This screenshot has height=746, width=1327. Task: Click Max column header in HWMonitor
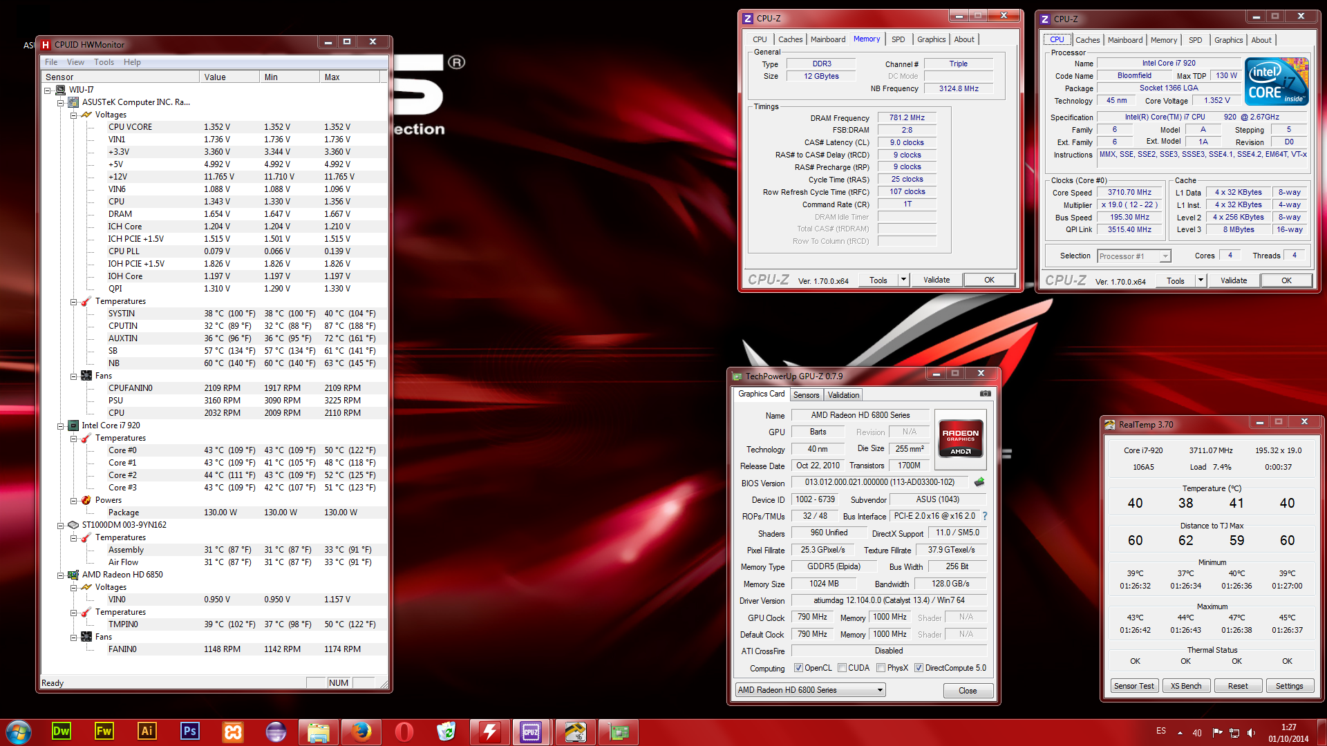[349, 77]
